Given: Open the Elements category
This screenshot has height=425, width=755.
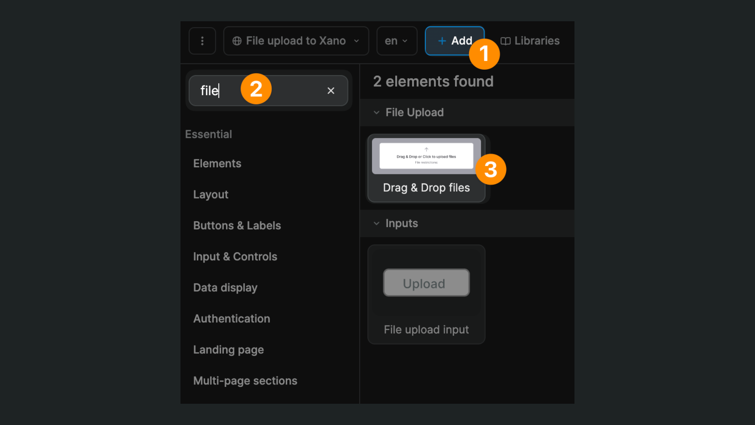Looking at the screenshot, I should [217, 163].
